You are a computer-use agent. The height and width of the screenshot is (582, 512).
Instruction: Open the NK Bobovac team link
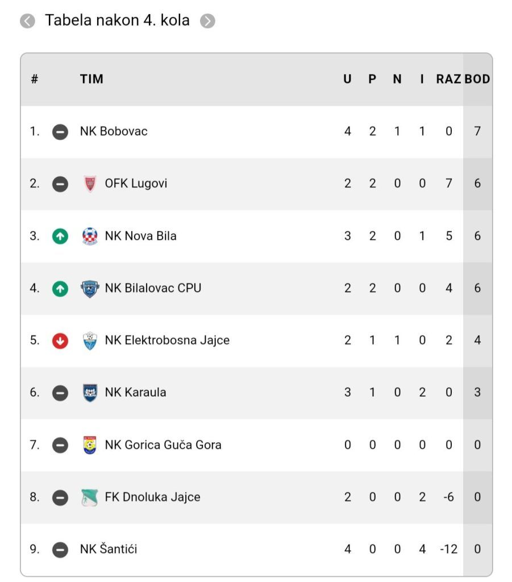114,131
